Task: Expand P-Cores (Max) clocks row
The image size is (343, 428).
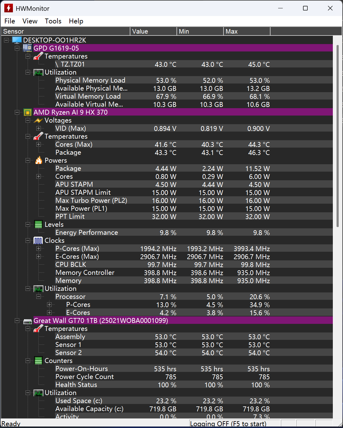Action: pos(38,248)
